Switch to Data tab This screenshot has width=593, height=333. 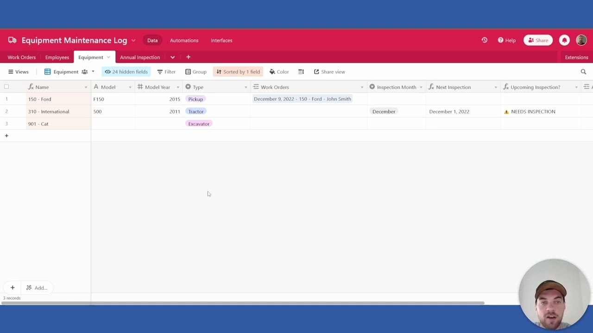coord(152,40)
